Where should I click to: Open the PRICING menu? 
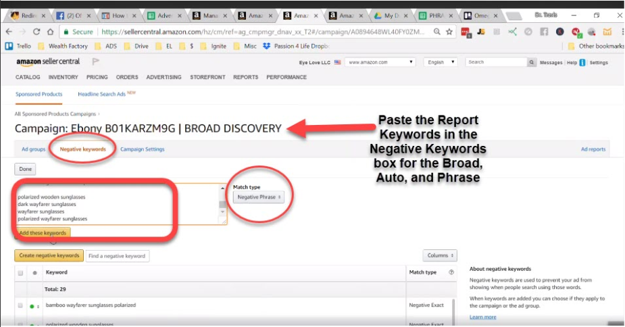pos(97,78)
